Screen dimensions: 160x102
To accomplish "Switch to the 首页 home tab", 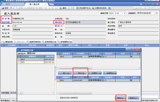I will point(8,4).
